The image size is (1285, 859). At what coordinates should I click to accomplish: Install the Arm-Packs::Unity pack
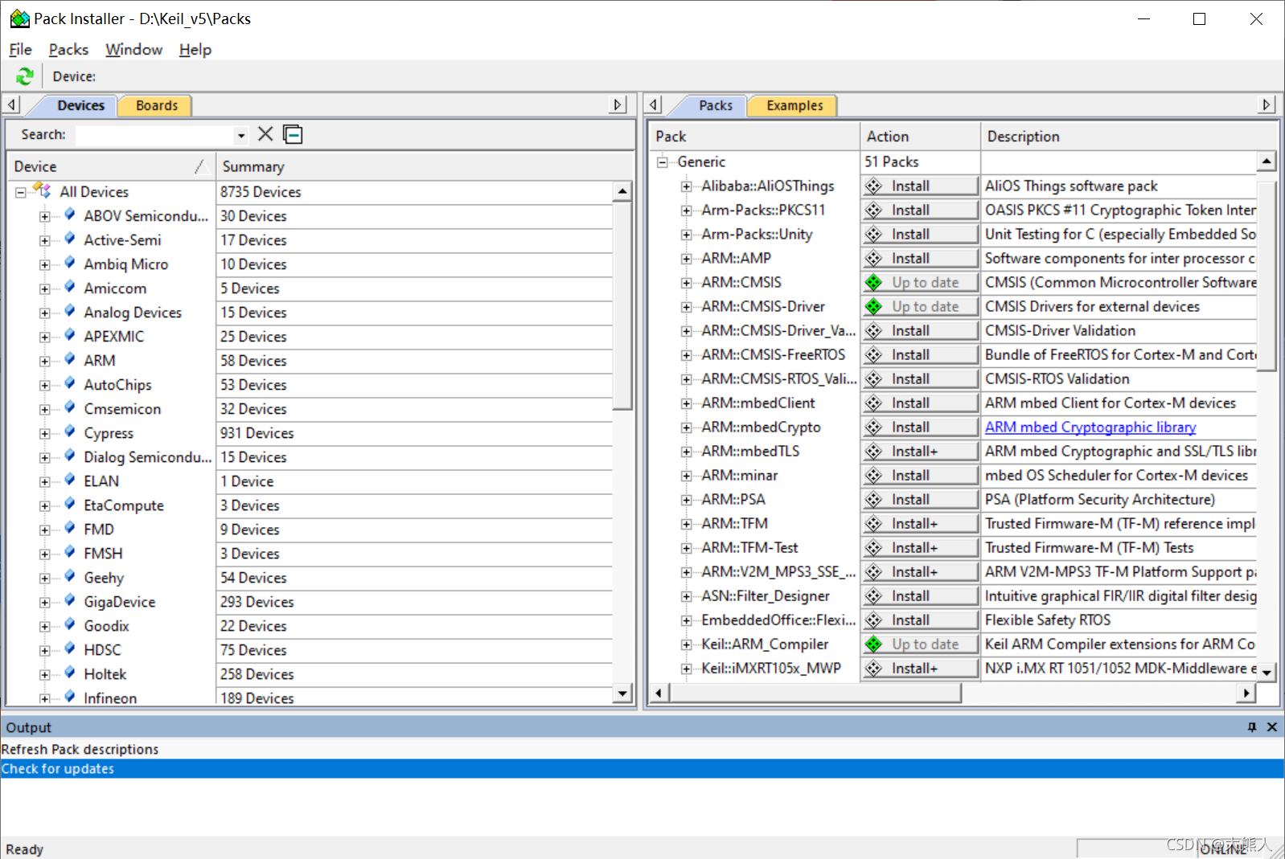coord(920,234)
